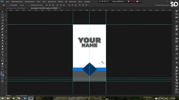
Task: Open the Info panel icon
Action: tap(176, 14)
